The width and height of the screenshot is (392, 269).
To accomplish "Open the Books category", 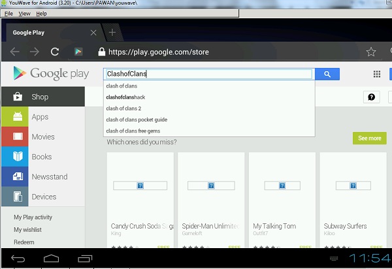I will [x=43, y=157].
